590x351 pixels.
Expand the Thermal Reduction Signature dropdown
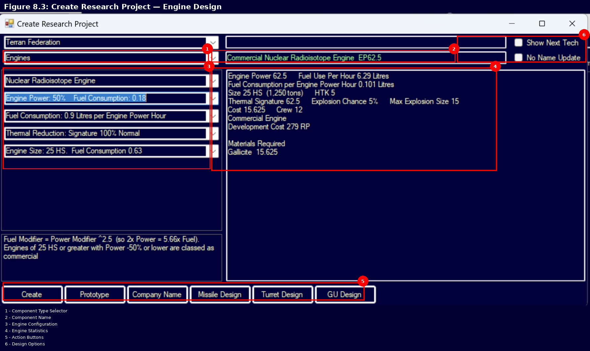[x=214, y=133]
